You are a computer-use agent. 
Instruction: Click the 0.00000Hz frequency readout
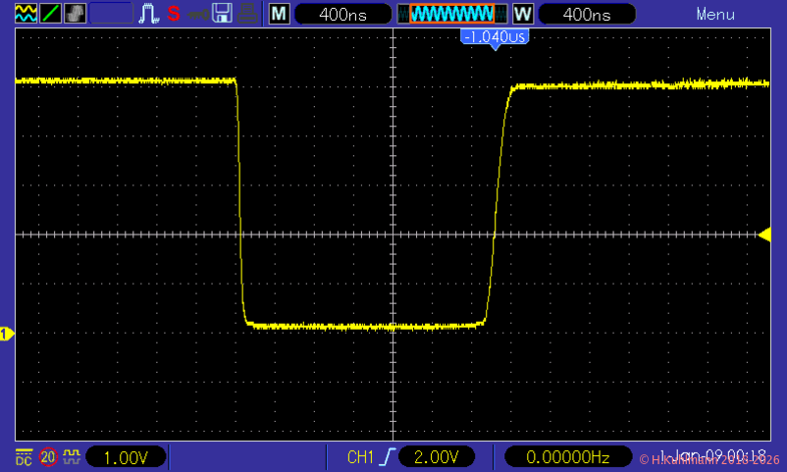tap(567, 456)
